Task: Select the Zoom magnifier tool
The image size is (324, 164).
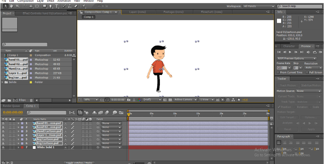Action: tap(17, 6)
